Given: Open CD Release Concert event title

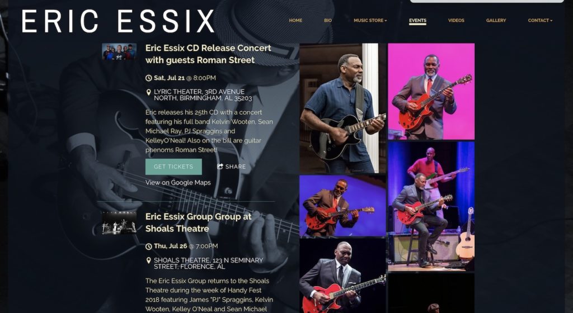Looking at the screenshot, I should click(208, 54).
